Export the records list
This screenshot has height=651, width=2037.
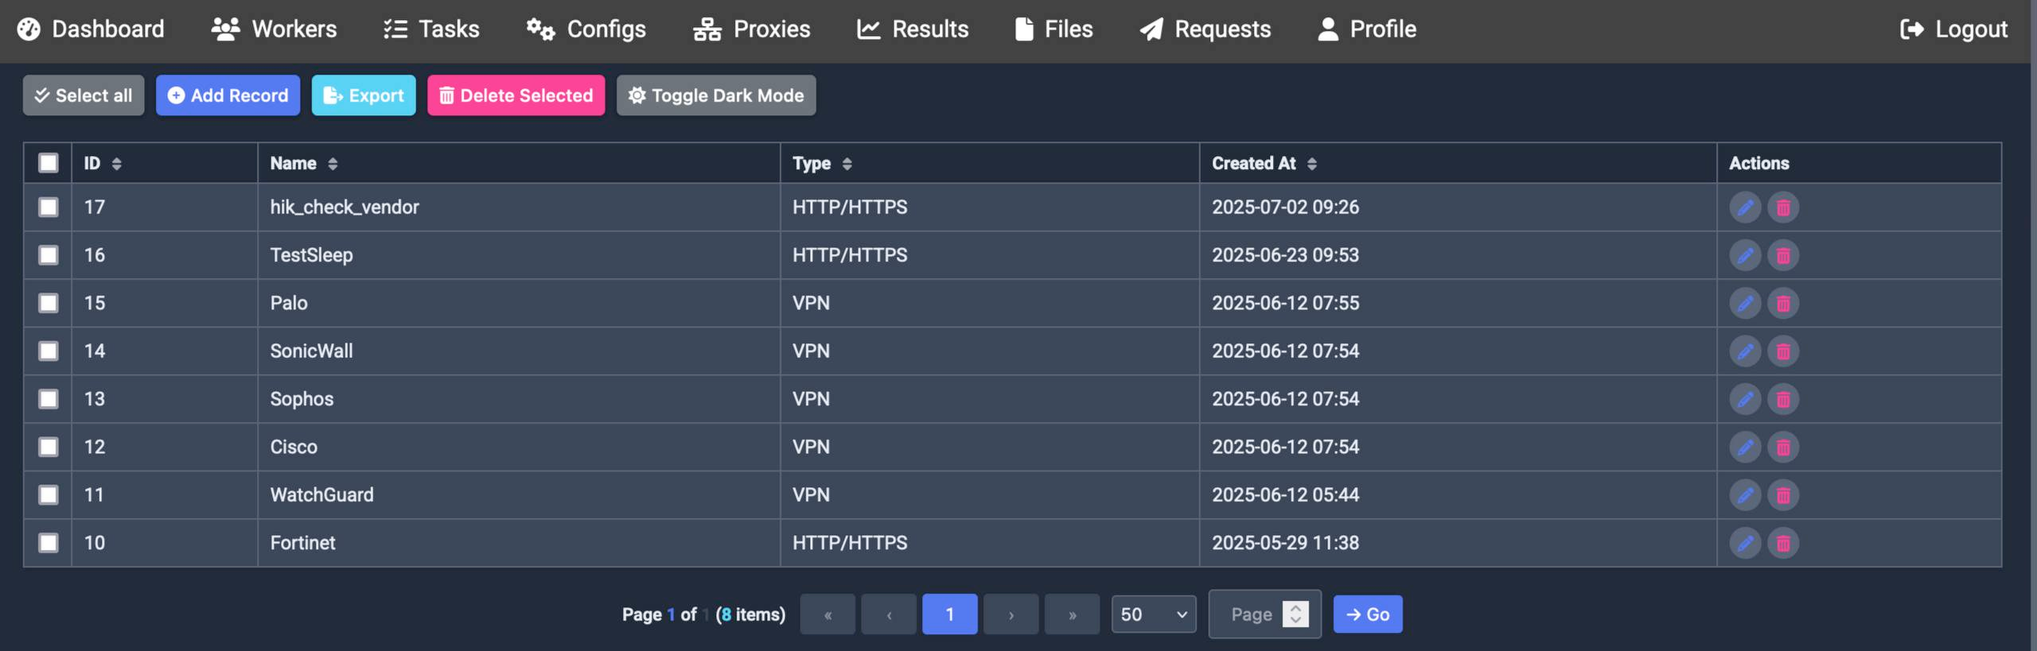[364, 95]
